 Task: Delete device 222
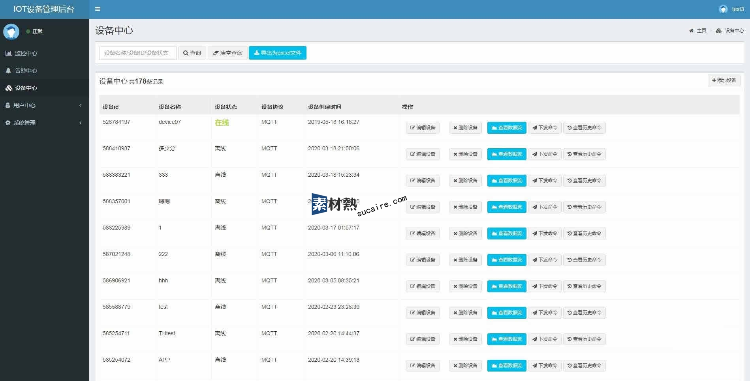tap(465, 260)
